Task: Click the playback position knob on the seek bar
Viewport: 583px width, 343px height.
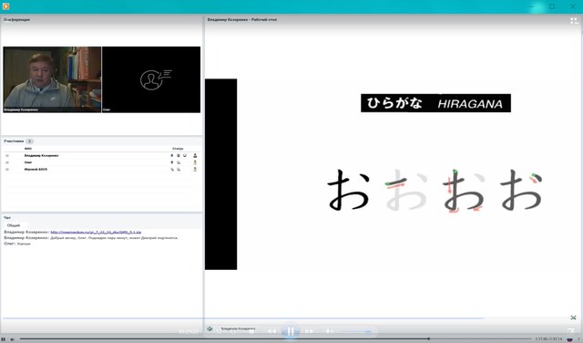Action: pos(428,339)
